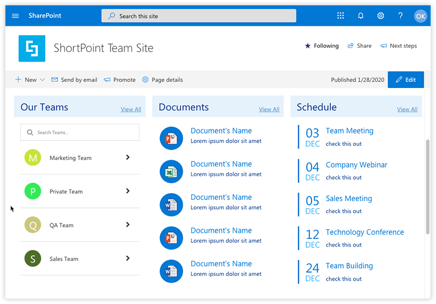
Task: Expand the New dropdown arrow
Action: [42, 80]
